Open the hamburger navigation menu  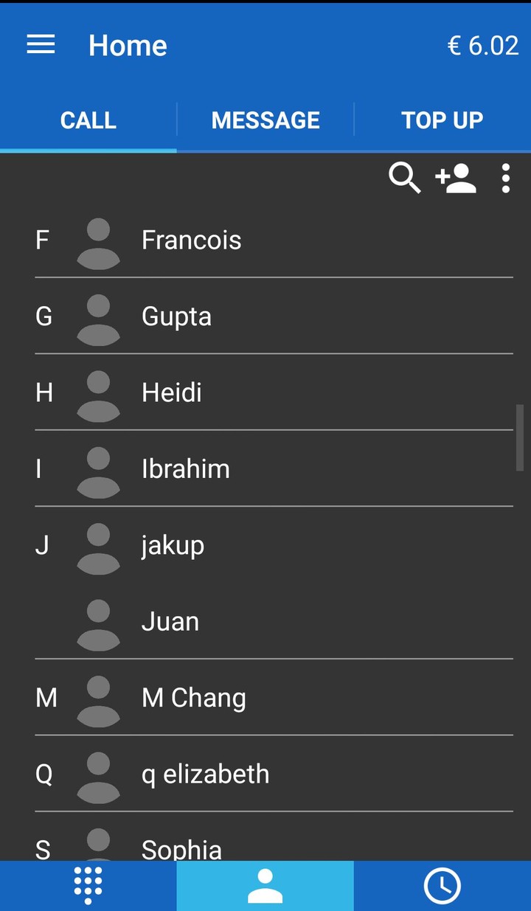41,45
